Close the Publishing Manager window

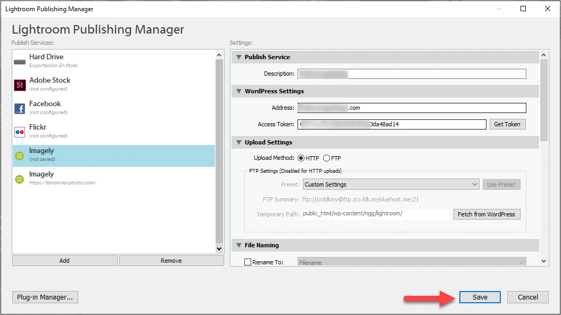[547, 9]
